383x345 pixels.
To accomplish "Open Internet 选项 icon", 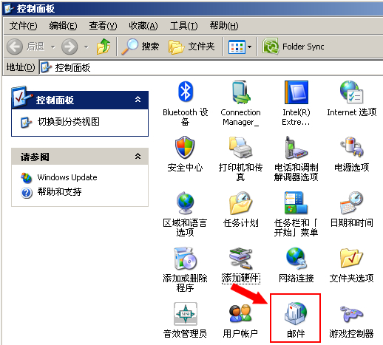I will (352, 92).
